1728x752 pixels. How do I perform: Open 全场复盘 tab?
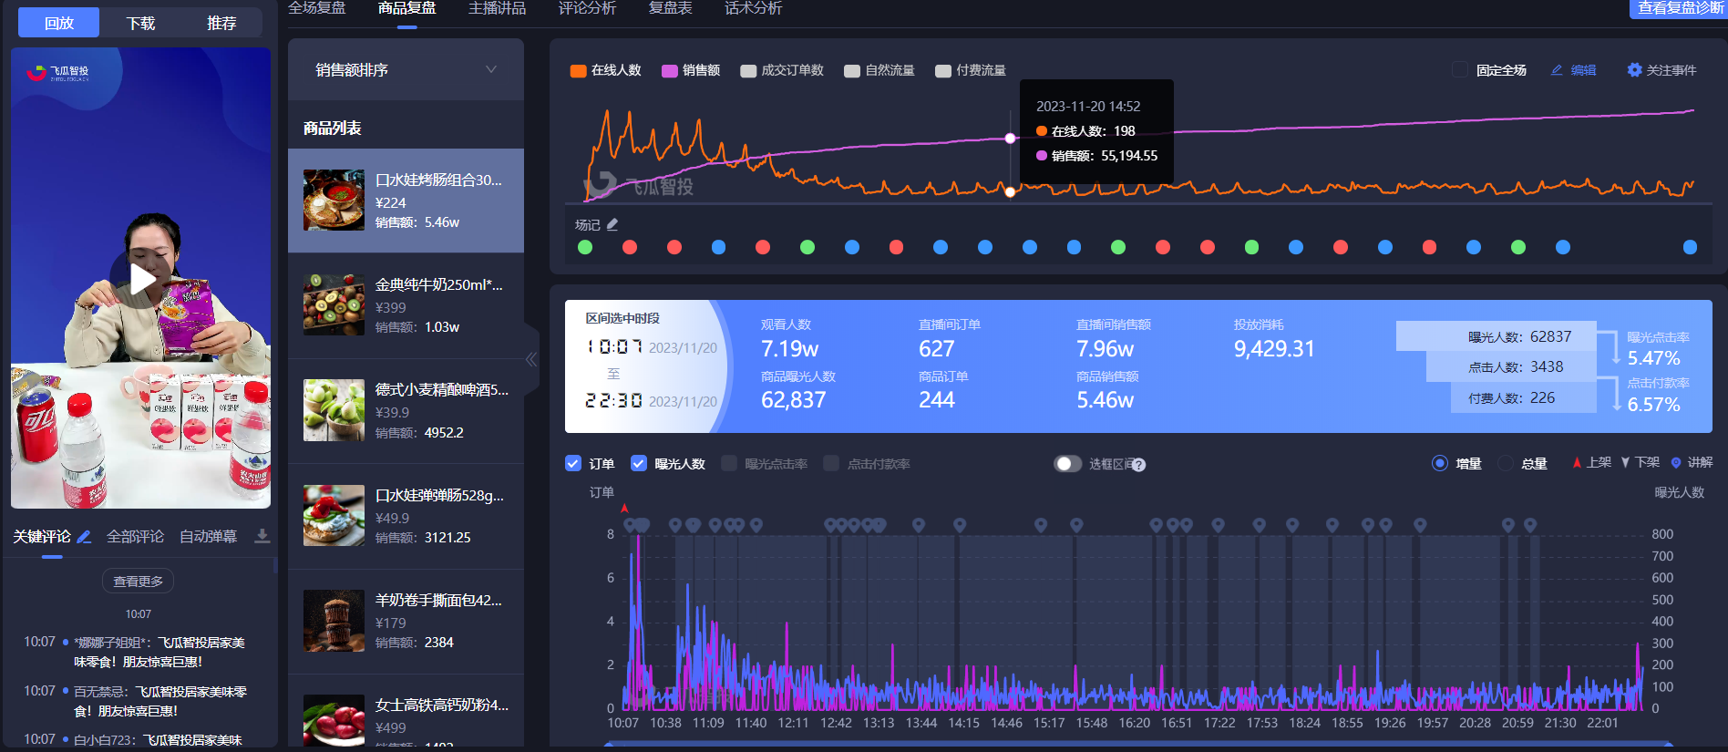pyautogui.click(x=317, y=8)
